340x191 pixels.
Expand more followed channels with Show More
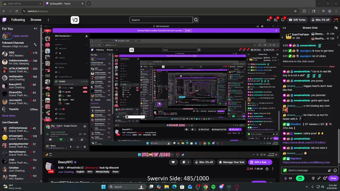pos(9,116)
